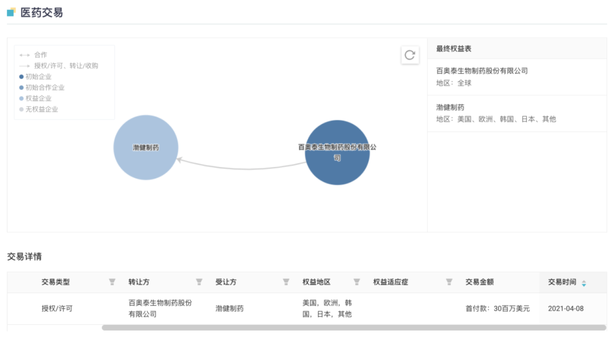
Task: Toggle 无权益企业 legend entry
Action: point(38,109)
